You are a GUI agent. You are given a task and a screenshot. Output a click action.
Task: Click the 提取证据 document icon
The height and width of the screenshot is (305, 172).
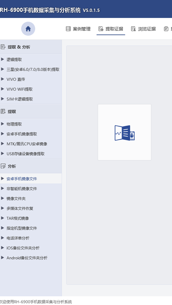[101, 29]
